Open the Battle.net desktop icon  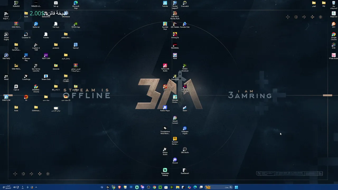(x=36, y=25)
